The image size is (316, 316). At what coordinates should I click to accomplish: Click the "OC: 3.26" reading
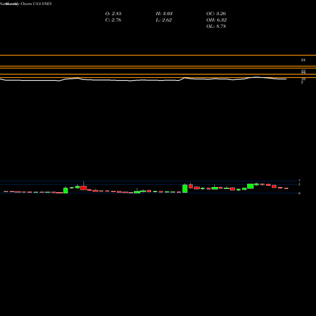[x=216, y=14]
